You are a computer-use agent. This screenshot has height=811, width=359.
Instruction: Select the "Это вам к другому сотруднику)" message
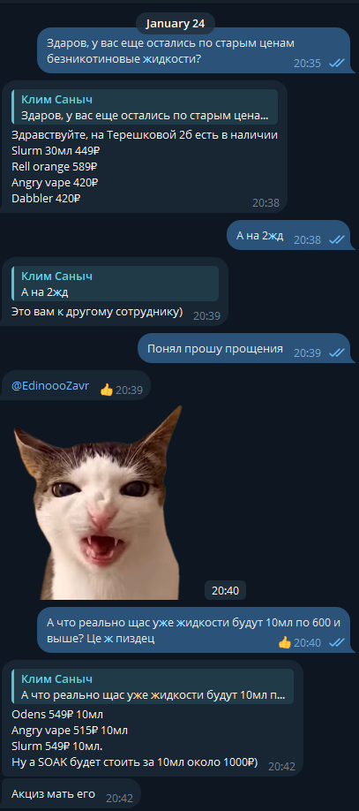[115, 292]
